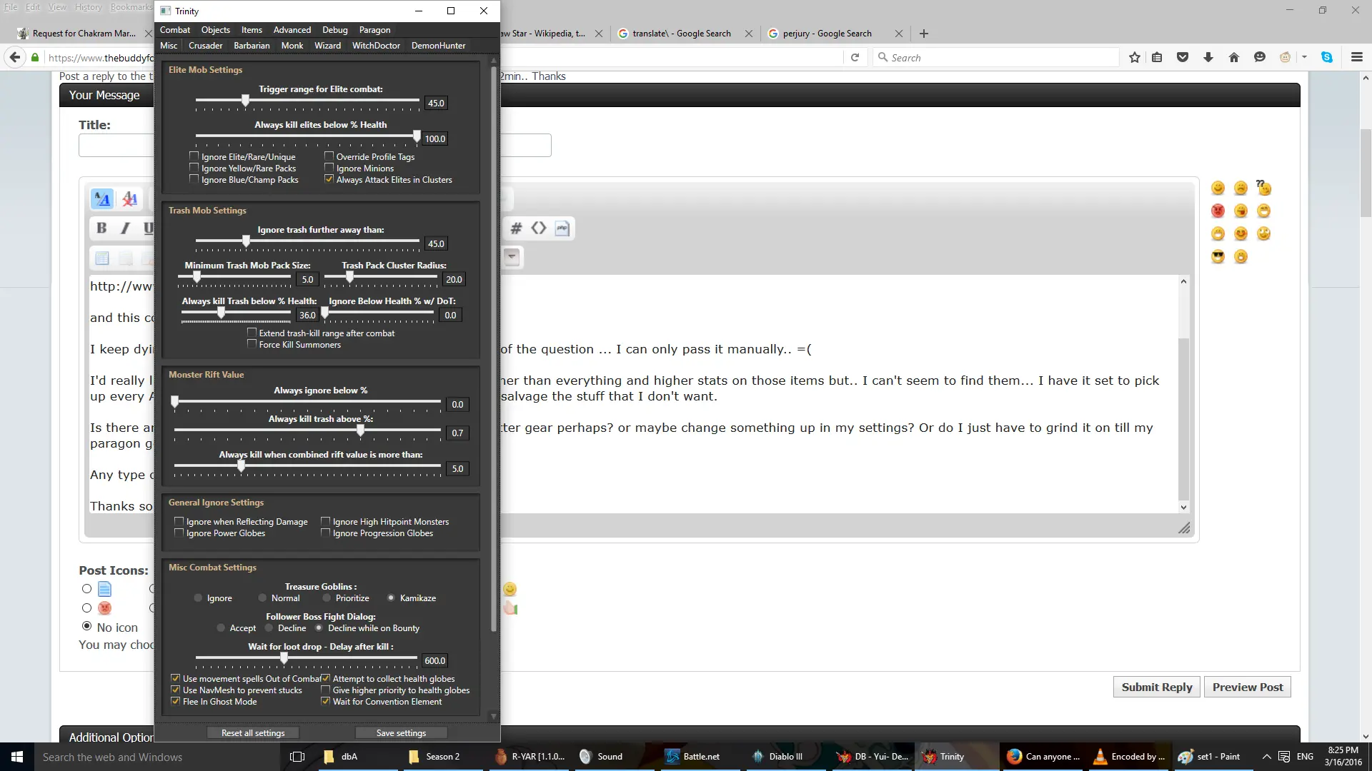Submit the forum reply
The height and width of the screenshot is (771, 1372).
tap(1157, 687)
